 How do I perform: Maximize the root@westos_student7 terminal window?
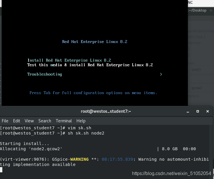[198, 111]
